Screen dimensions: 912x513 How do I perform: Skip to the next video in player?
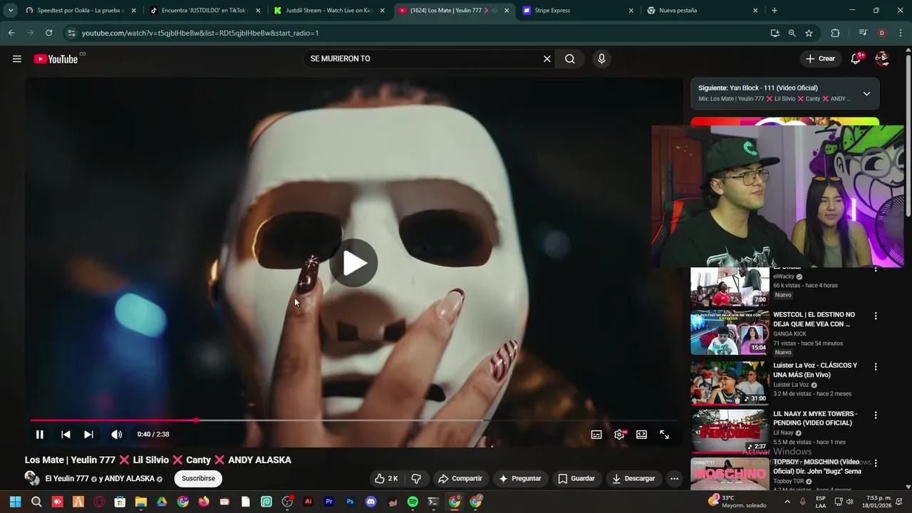point(88,435)
